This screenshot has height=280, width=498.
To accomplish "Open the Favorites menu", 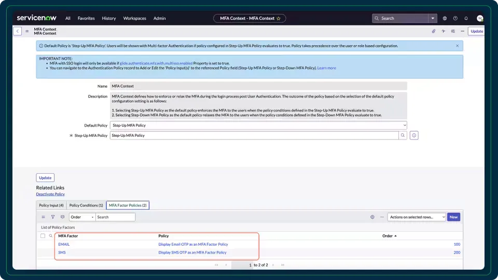I will [x=86, y=19].
